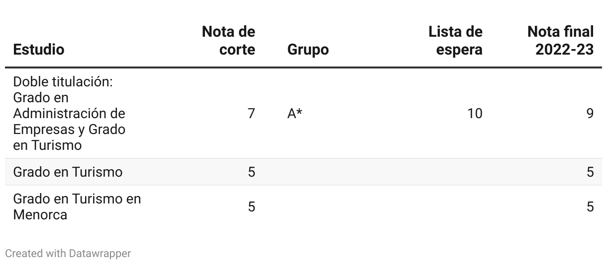Select the Doble titulación study name cell
607x265 pixels.
click(x=69, y=114)
